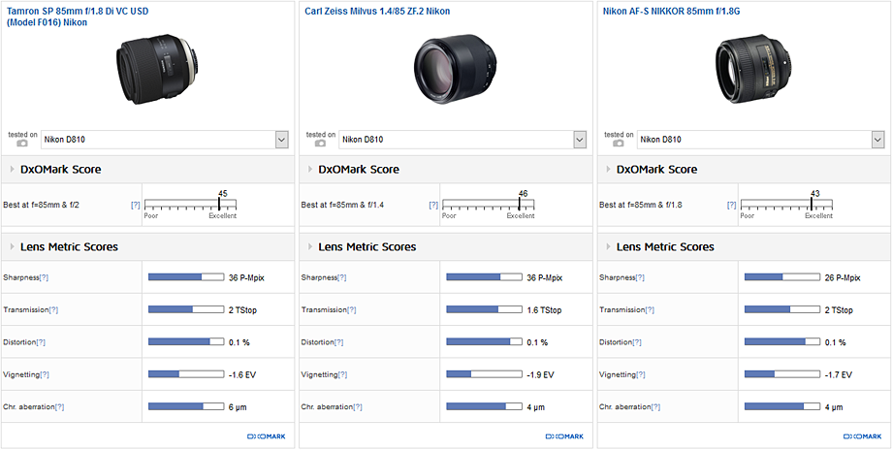Open the Nikon AF-S NIKKOR 85mm f/1.8G link
Screen dimensions: 892x450
(671, 12)
